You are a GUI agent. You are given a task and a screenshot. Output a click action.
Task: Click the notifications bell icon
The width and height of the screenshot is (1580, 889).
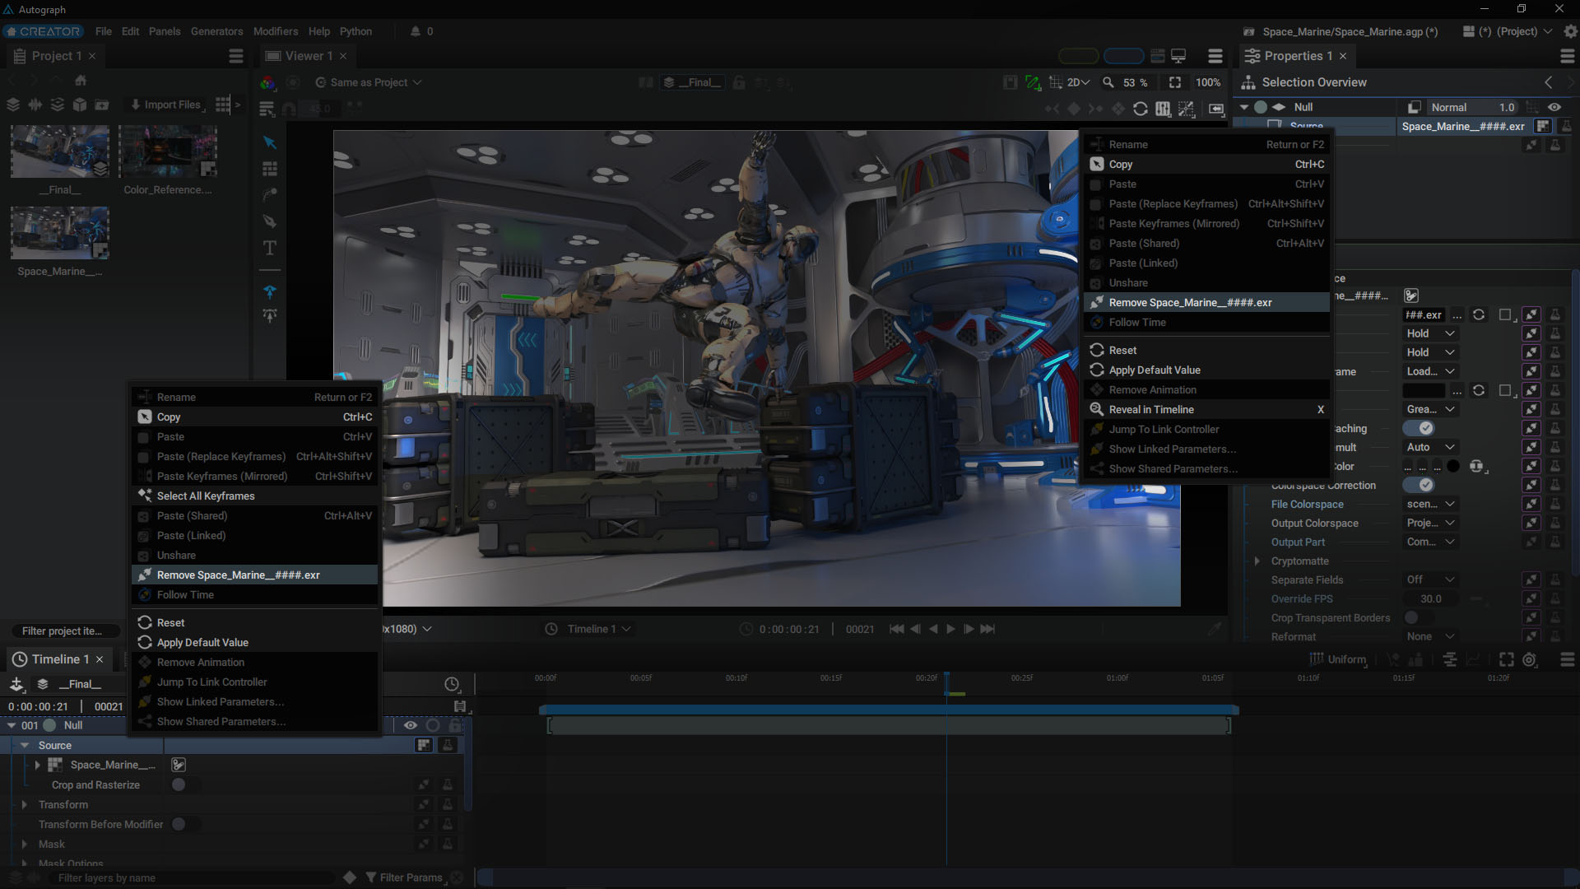click(x=416, y=31)
